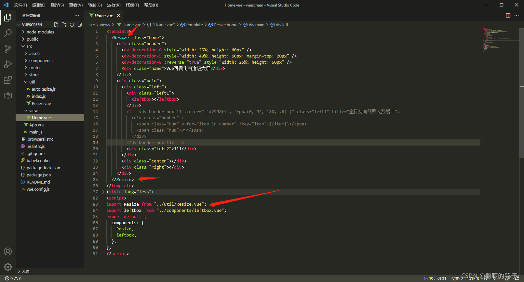The height and width of the screenshot is (282, 524).
Task: Unfold the collapsed style block at line 27
Action: pyautogui.click(x=103, y=192)
